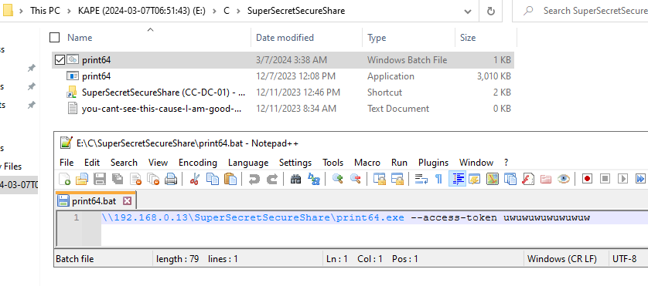The image size is (648, 286).
Task: Click the Synchronize vertical scrolling icon
Action: click(380, 179)
